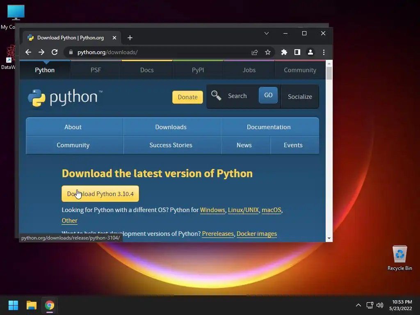Click the GO search button
Image resolution: width=420 pixels, height=315 pixels.
(x=268, y=95)
